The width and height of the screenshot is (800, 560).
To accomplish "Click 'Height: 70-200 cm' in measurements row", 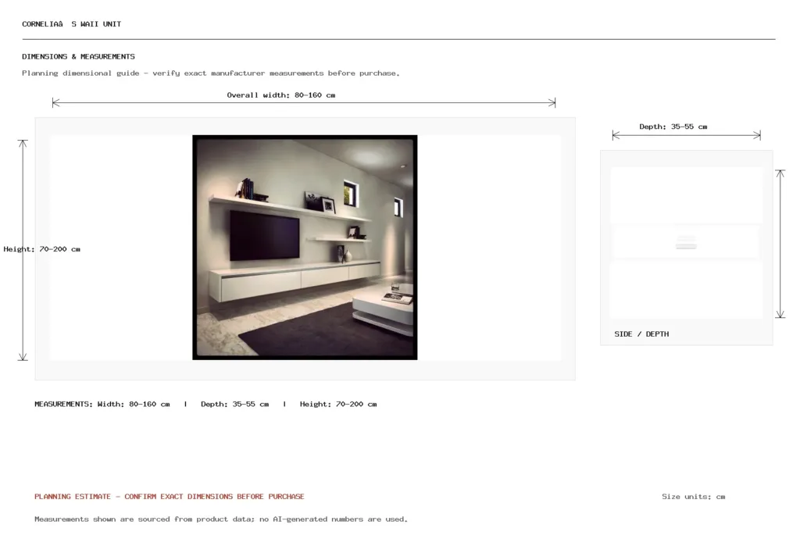I will [x=338, y=404].
